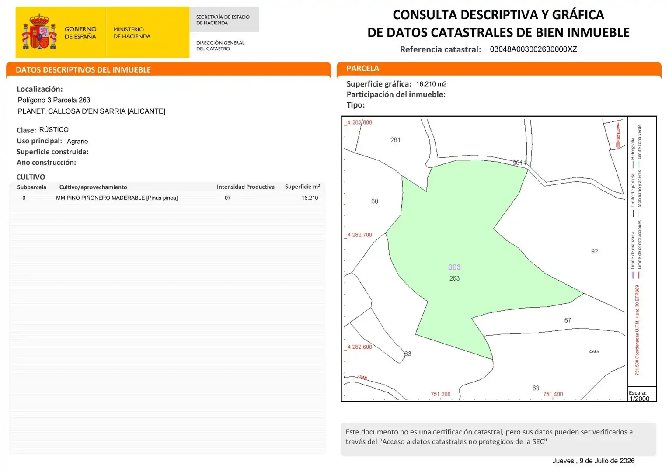Click neighbouring parcel 68 on map
669x472 pixels.
pyautogui.click(x=536, y=388)
